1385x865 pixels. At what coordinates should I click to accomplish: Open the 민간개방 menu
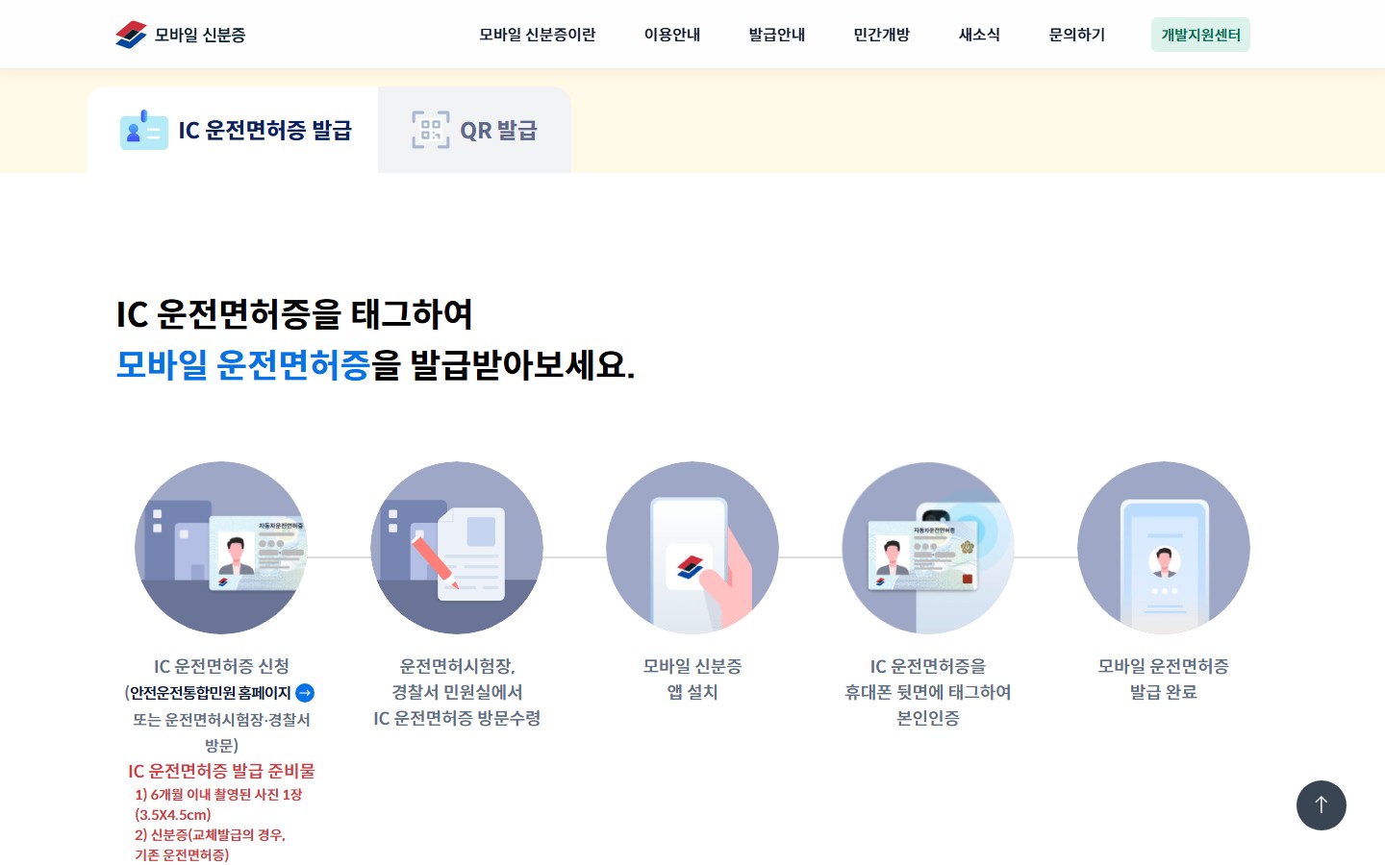(882, 35)
